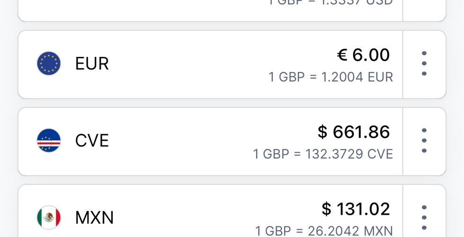
Task: Click the € 6.00 amount
Action: coord(363,55)
